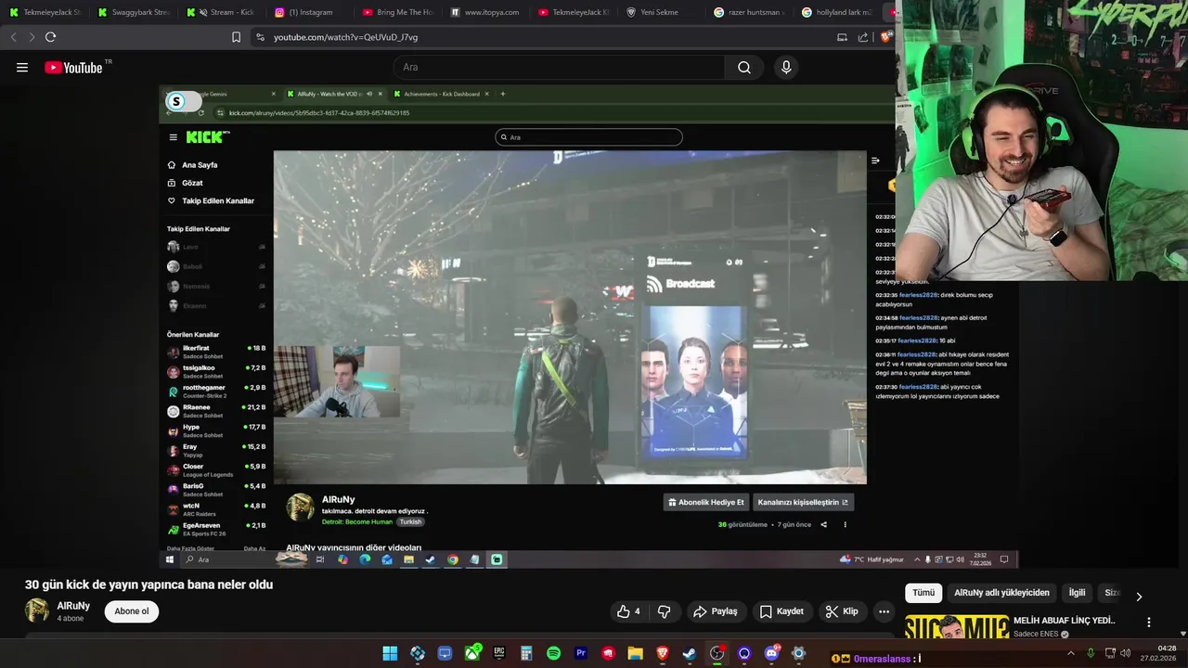The height and width of the screenshot is (668, 1188).
Task: Switch to razer huntsman search tab
Action: [750, 12]
